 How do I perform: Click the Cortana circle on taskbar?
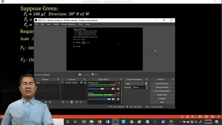coord(68,122)
